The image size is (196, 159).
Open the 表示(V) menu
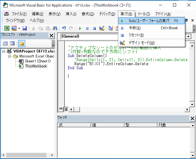pos(54,14)
